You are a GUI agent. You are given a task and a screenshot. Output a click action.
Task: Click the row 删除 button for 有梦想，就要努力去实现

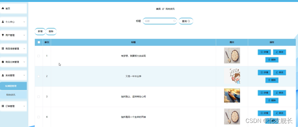tap(272, 60)
